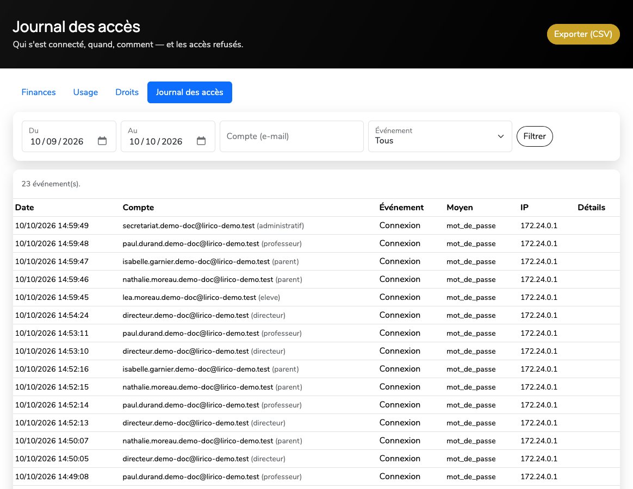Click the date 10/10/2026 14:50:05
The height and width of the screenshot is (489, 633).
point(52,459)
